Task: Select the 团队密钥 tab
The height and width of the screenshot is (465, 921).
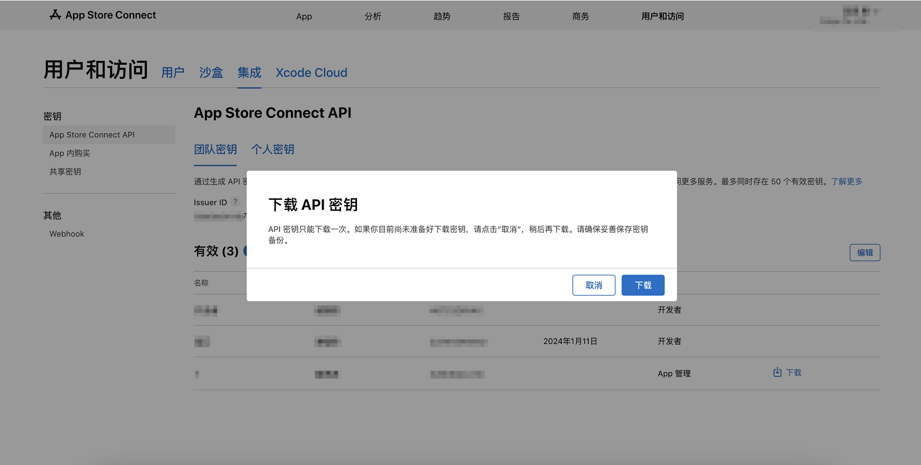Action: click(215, 149)
